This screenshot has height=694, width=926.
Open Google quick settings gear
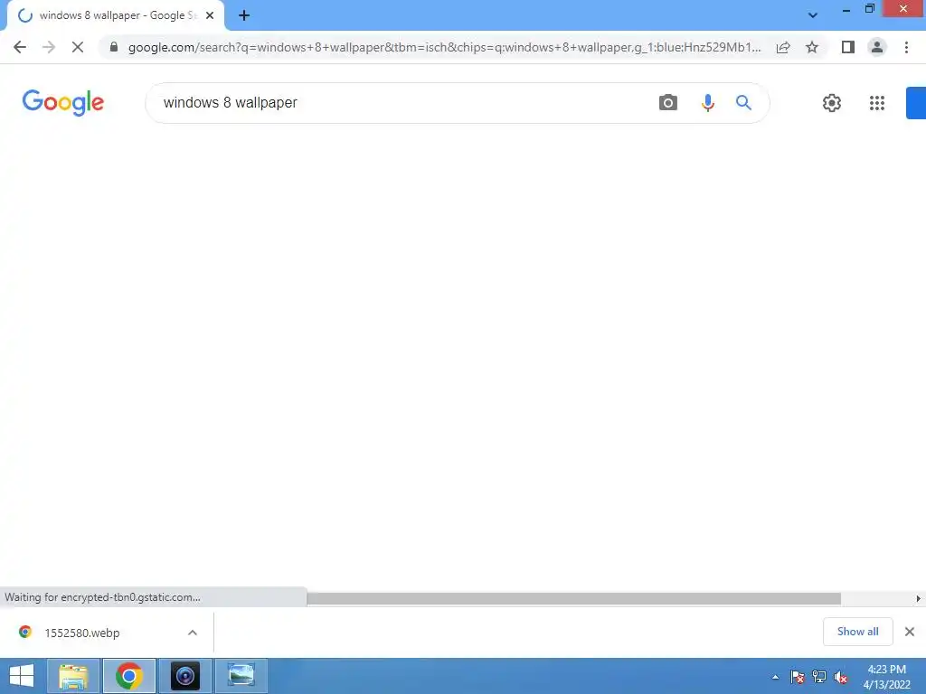click(832, 103)
